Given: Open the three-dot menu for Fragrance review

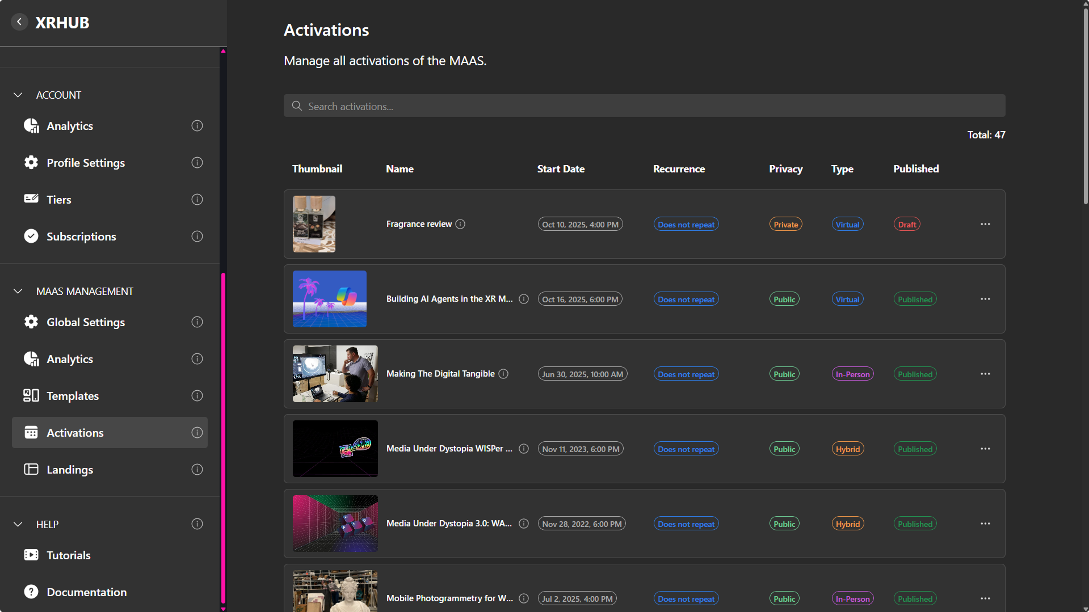Looking at the screenshot, I should (x=985, y=224).
